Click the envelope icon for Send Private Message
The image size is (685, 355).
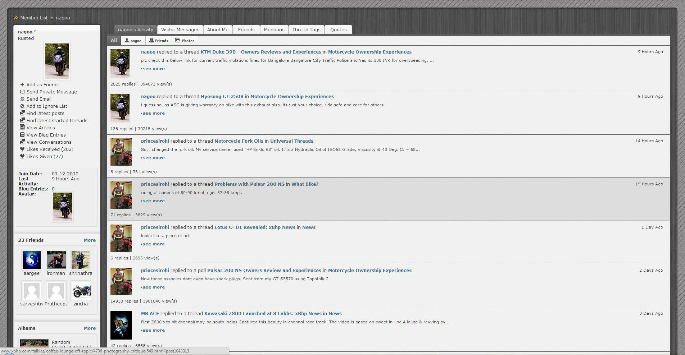point(22,92)
